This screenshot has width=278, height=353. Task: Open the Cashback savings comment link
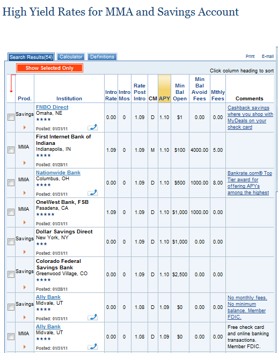coord(250,117)
